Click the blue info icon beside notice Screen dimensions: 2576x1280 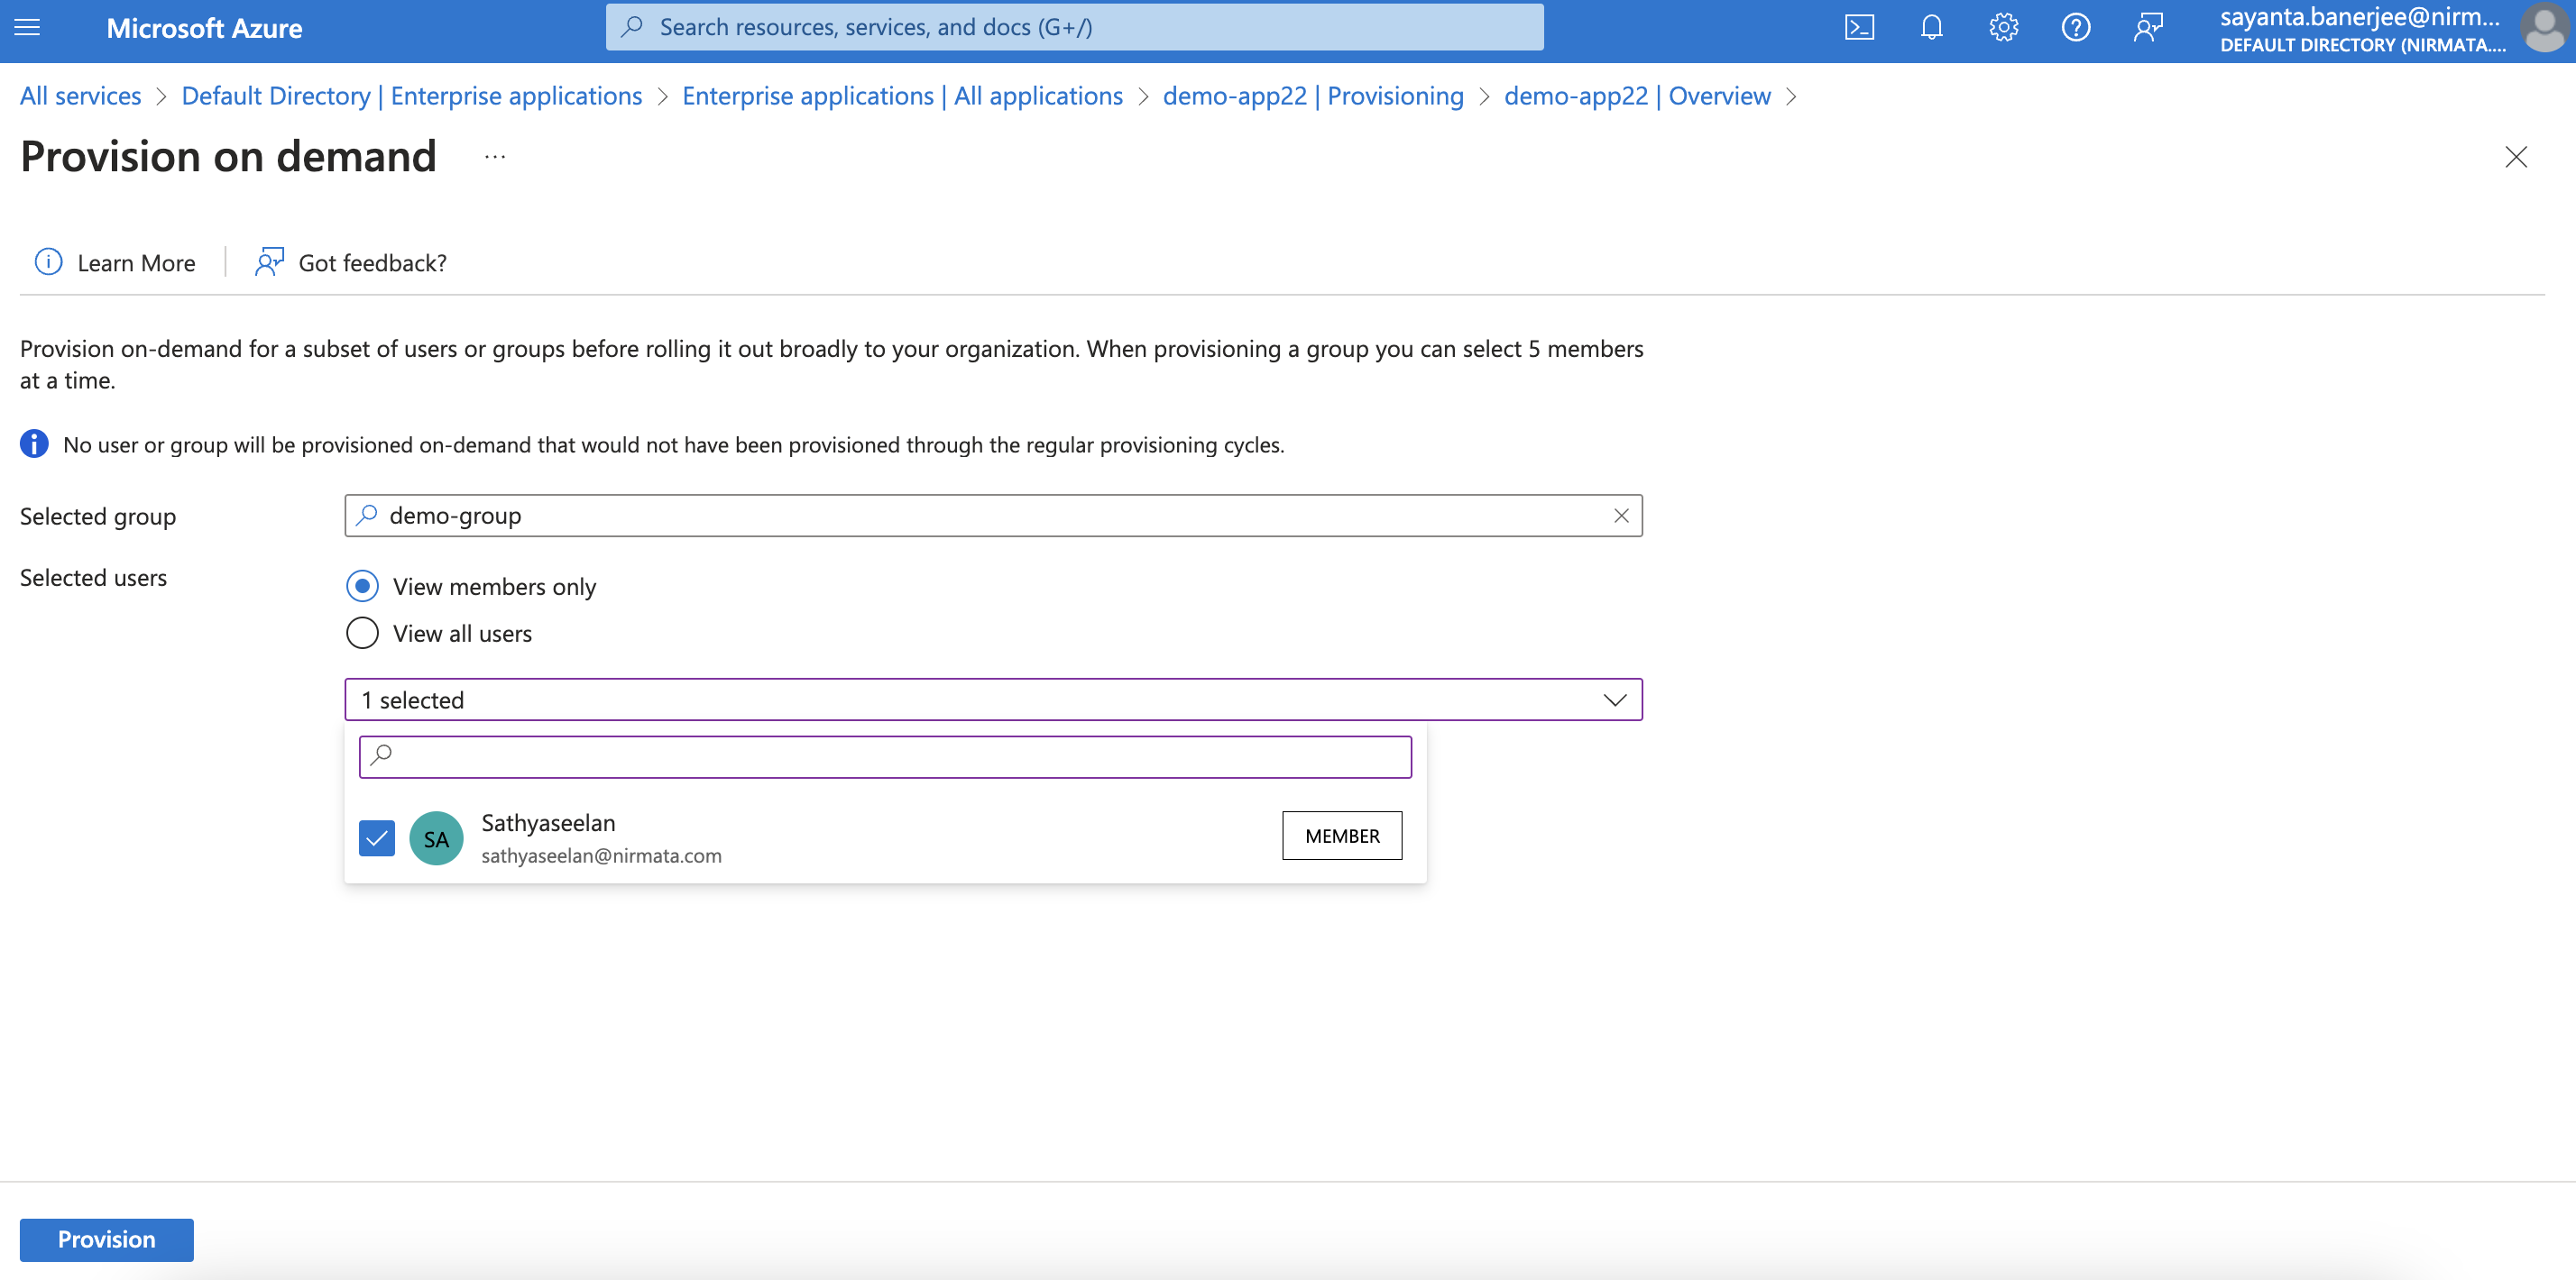[34, 443]
